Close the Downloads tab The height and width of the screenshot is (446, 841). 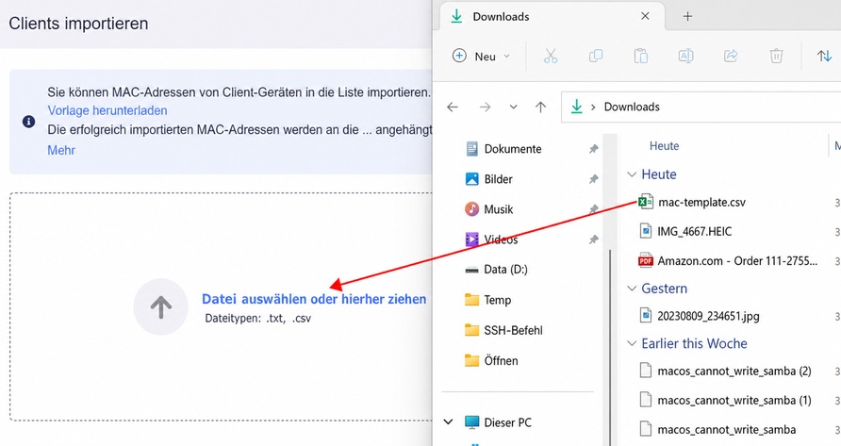(x=645, y=16)
